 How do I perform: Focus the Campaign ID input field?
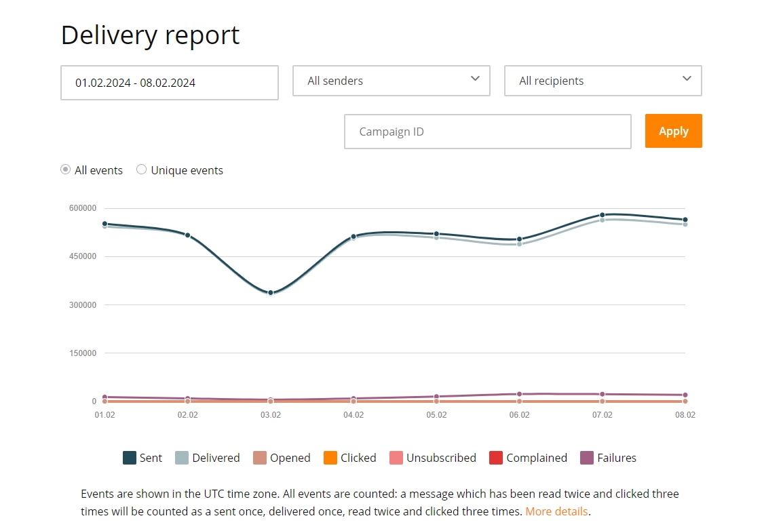[x=488, y=132]
